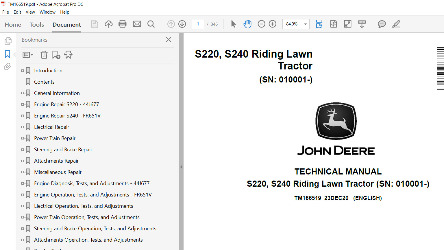Activate the Hand pan tool
444x250 pixels.
247,24
